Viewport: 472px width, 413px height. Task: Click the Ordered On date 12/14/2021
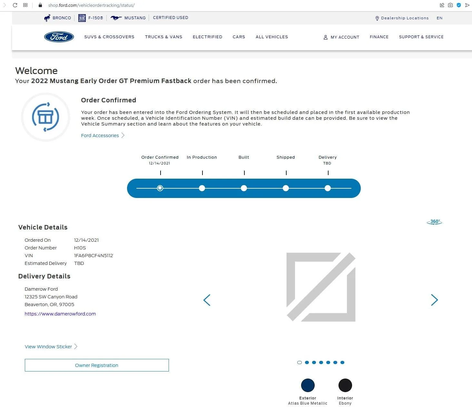point(86,240)
